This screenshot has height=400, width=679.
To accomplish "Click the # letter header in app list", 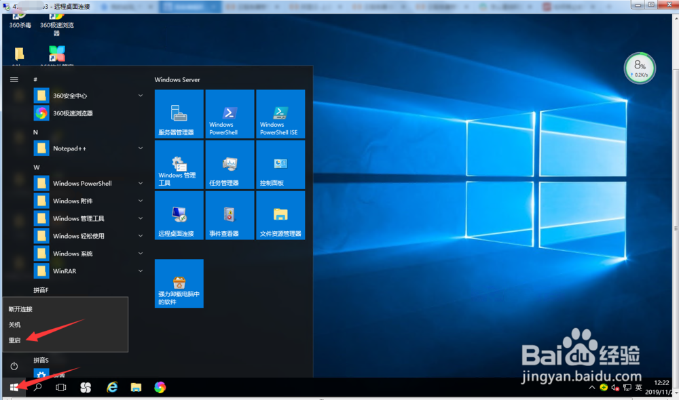I will [x=35, y=79].
